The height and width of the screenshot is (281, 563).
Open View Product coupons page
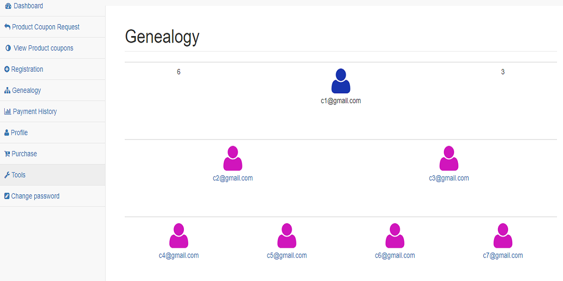pyautogui.click(x=53, y=48)
